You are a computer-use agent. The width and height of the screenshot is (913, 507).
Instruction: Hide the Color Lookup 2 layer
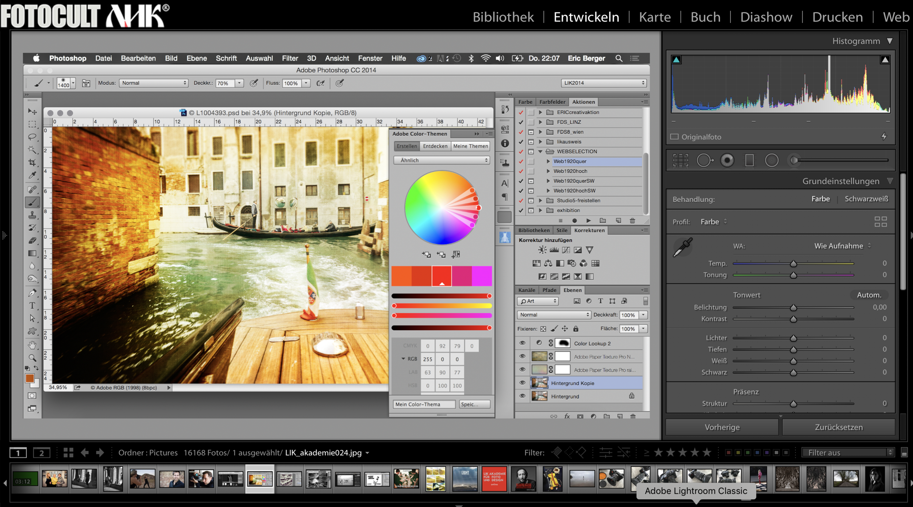click(x=522, y=343)
